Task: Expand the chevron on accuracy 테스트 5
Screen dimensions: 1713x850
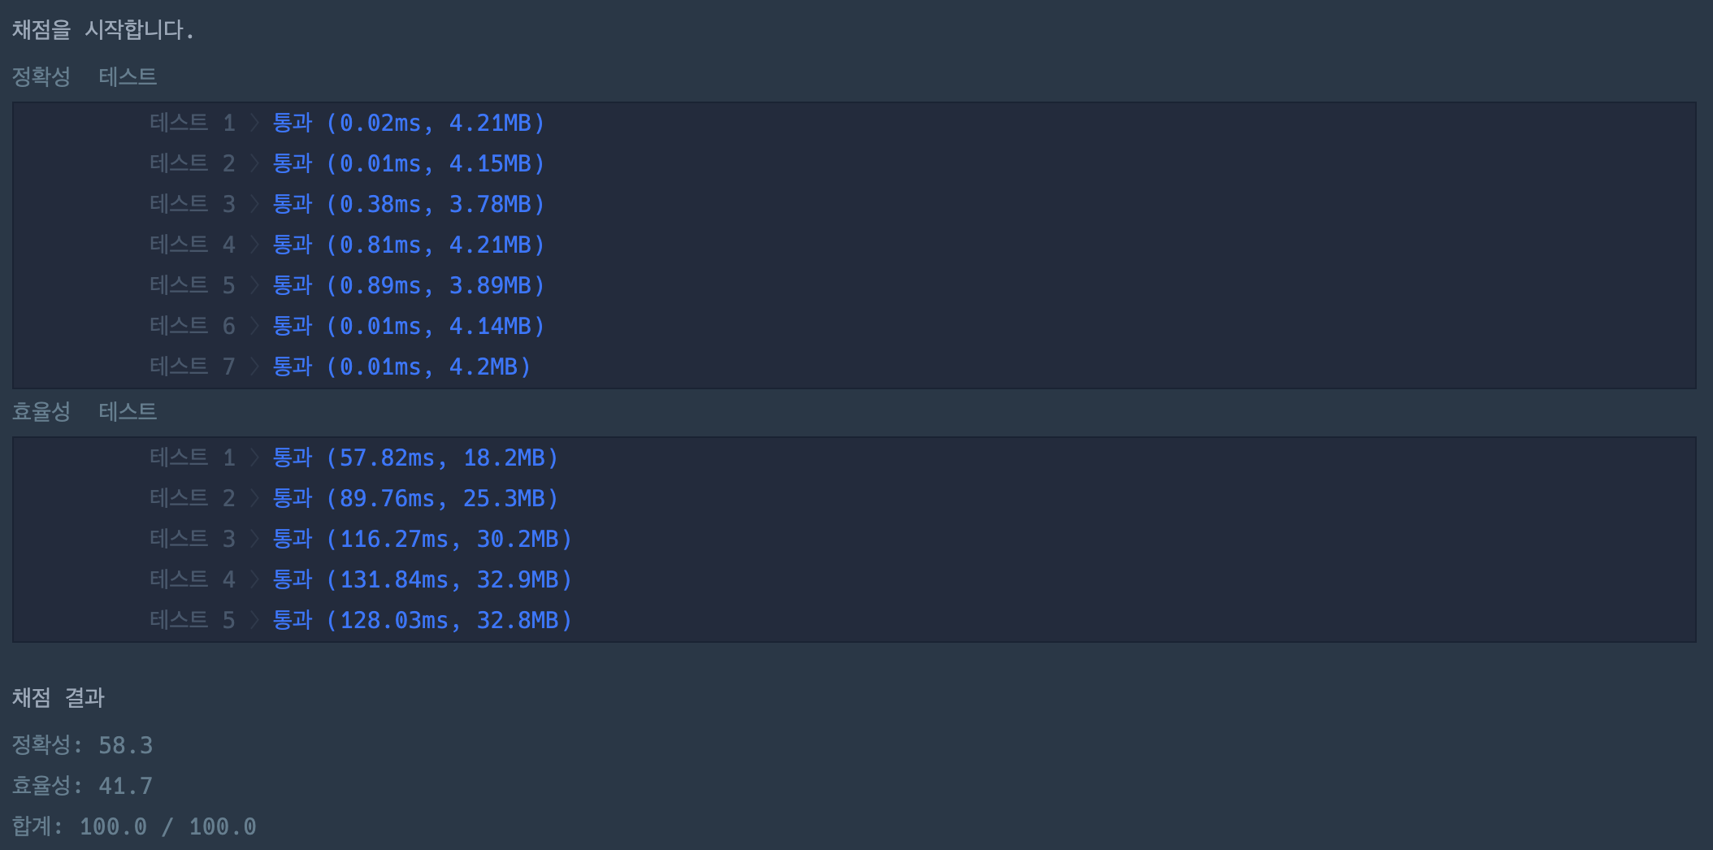Action: tap(254, 285)
